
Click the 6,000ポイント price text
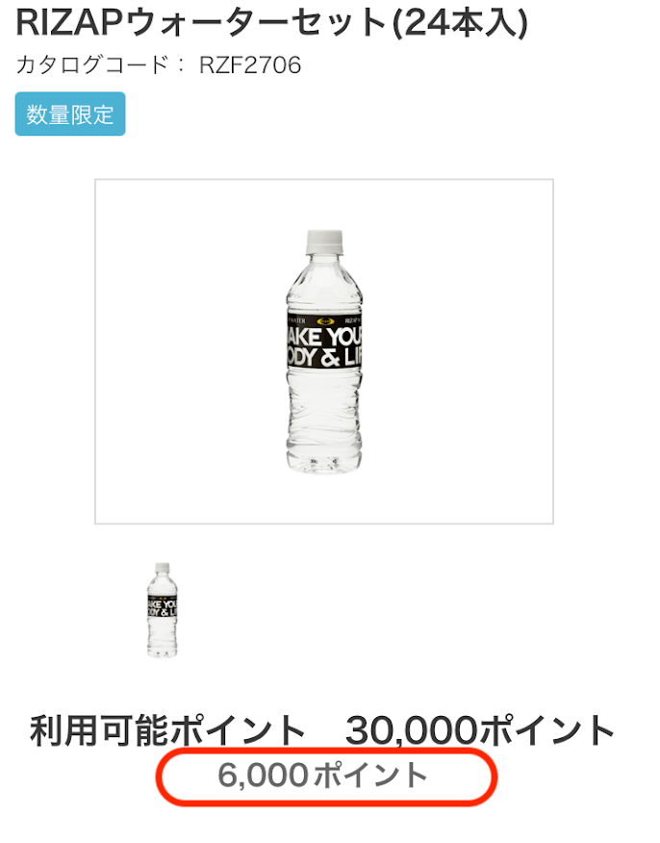pos(323,776)
